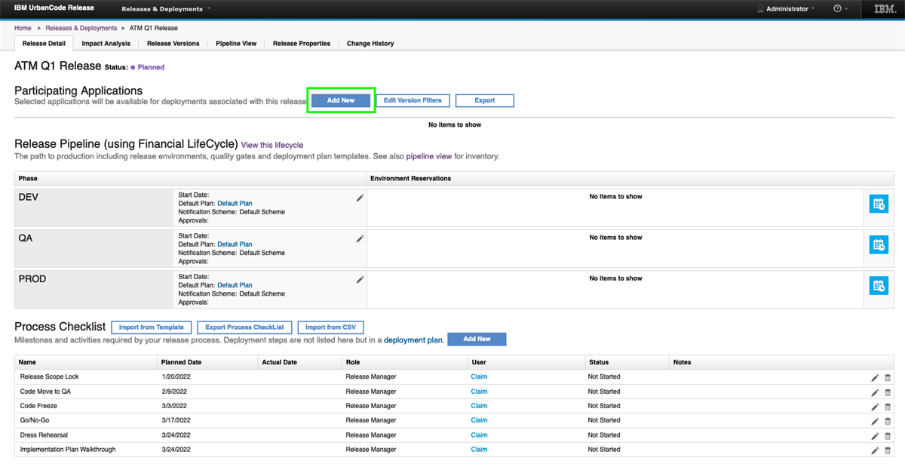Open the reservation calendar icon for PROD

(878, 285)
